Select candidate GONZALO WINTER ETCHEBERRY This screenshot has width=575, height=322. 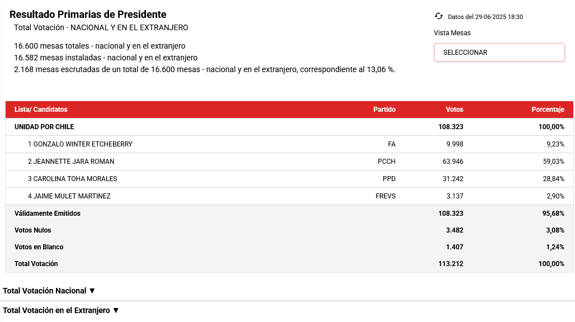coord(81,144)
